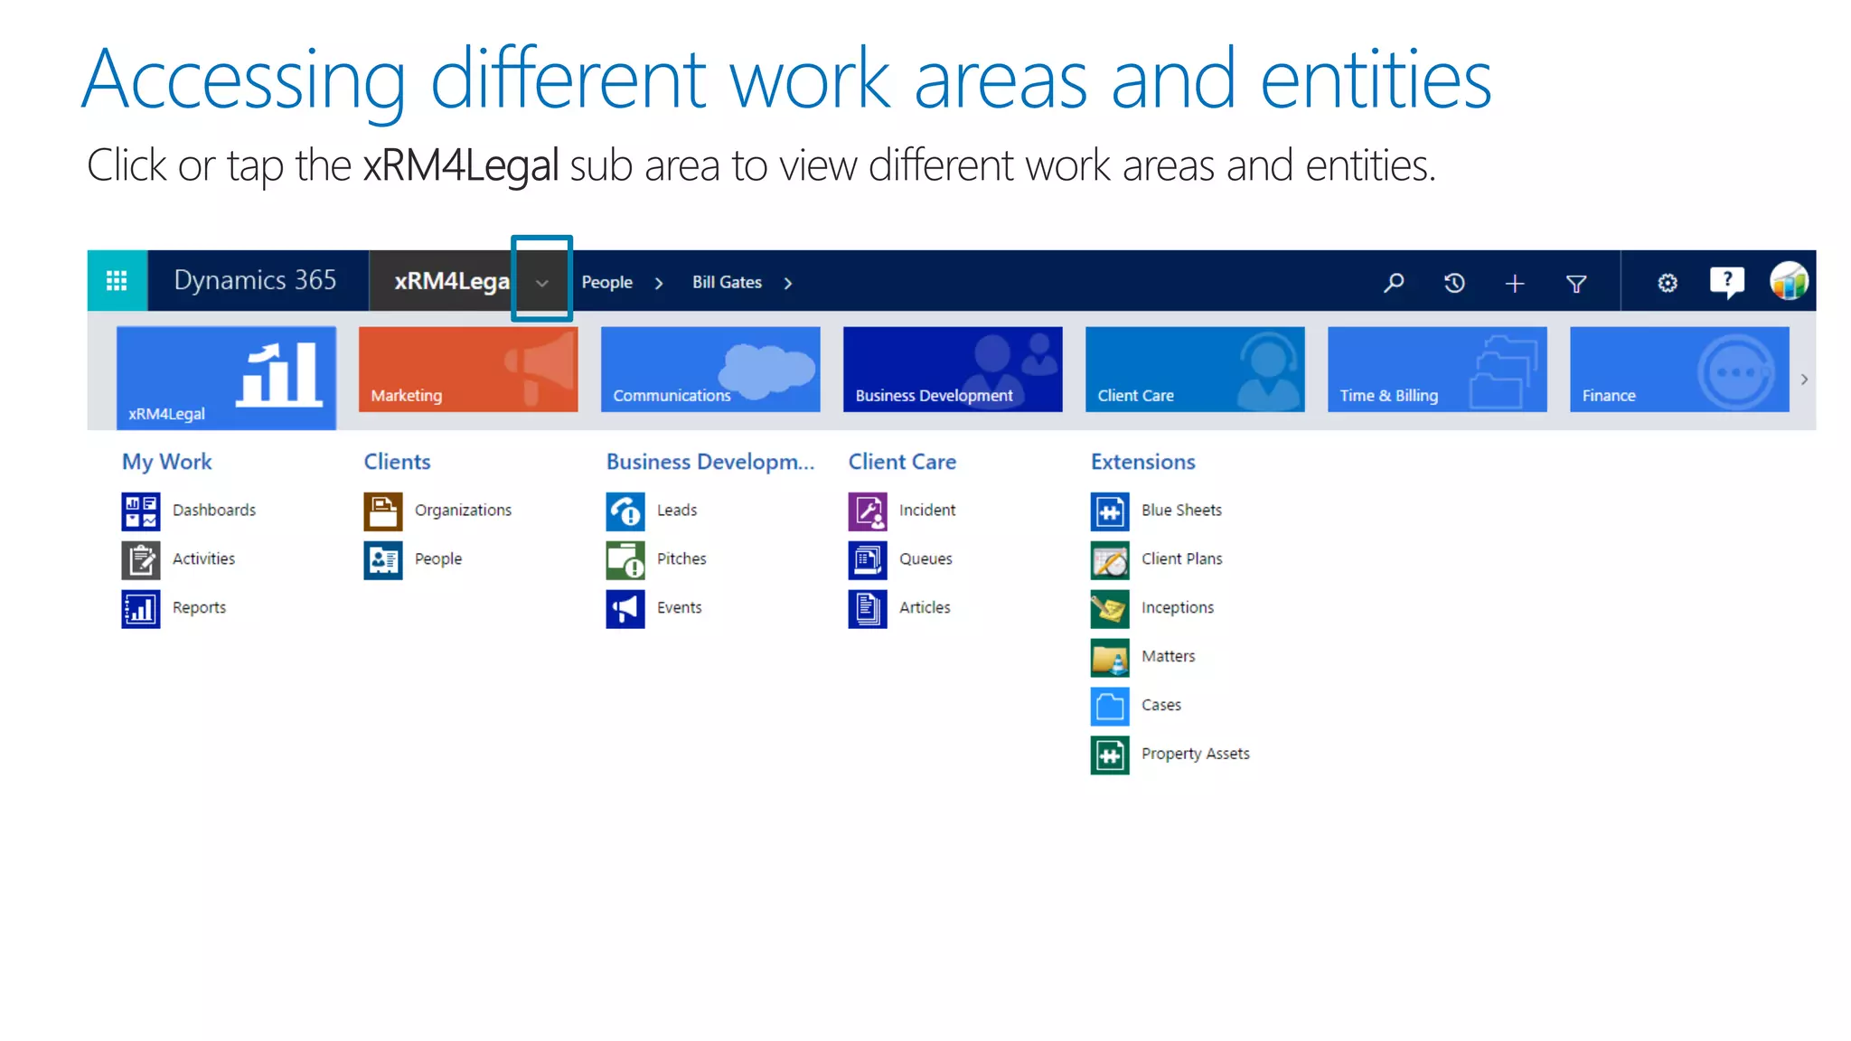The height and width of the screenshot is (1041, 1851).
Task: Open the settings gear icon
Action: pos(1668,283)
